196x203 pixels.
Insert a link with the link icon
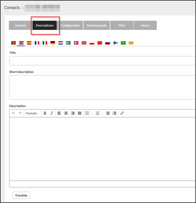tap(122, 113)
